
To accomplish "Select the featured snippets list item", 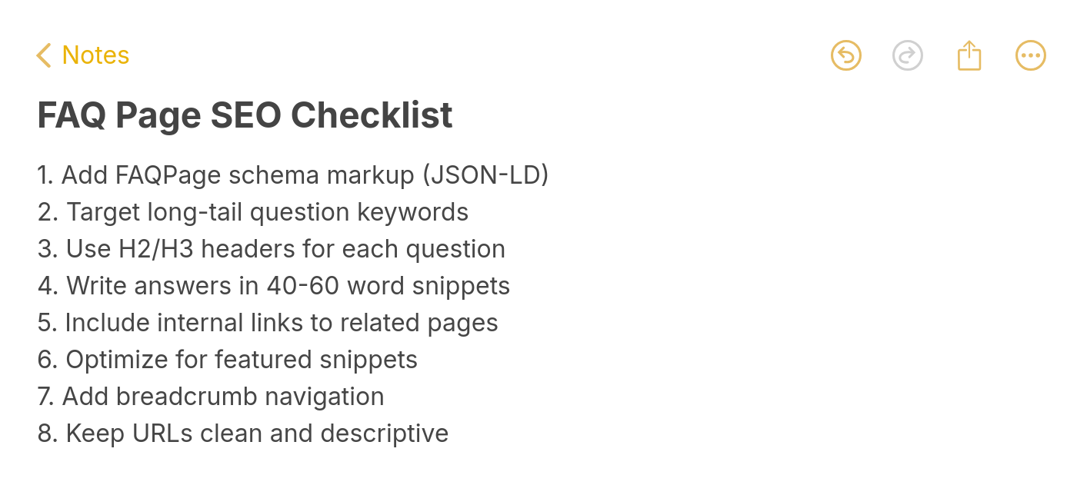I will [x=227, y=359].
